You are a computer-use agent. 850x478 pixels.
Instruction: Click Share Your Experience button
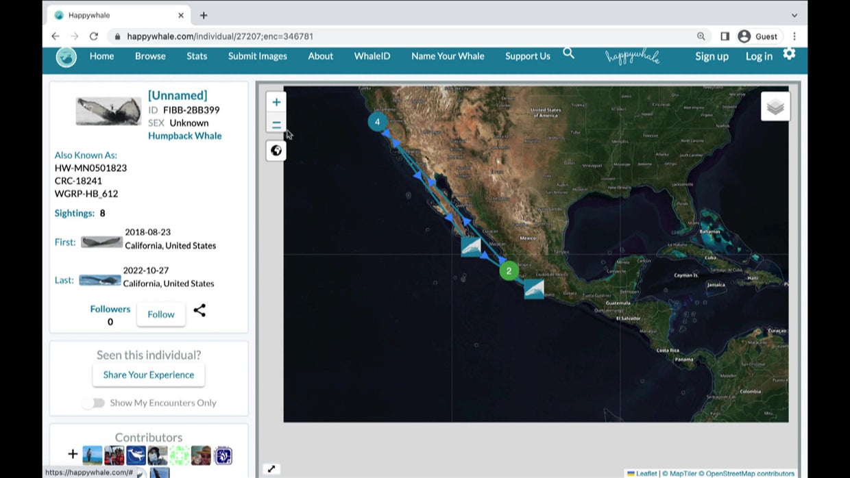tap(149, 375)
